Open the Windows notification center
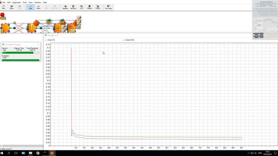This screenshot has width=278, height=156. tap(275, 153)
